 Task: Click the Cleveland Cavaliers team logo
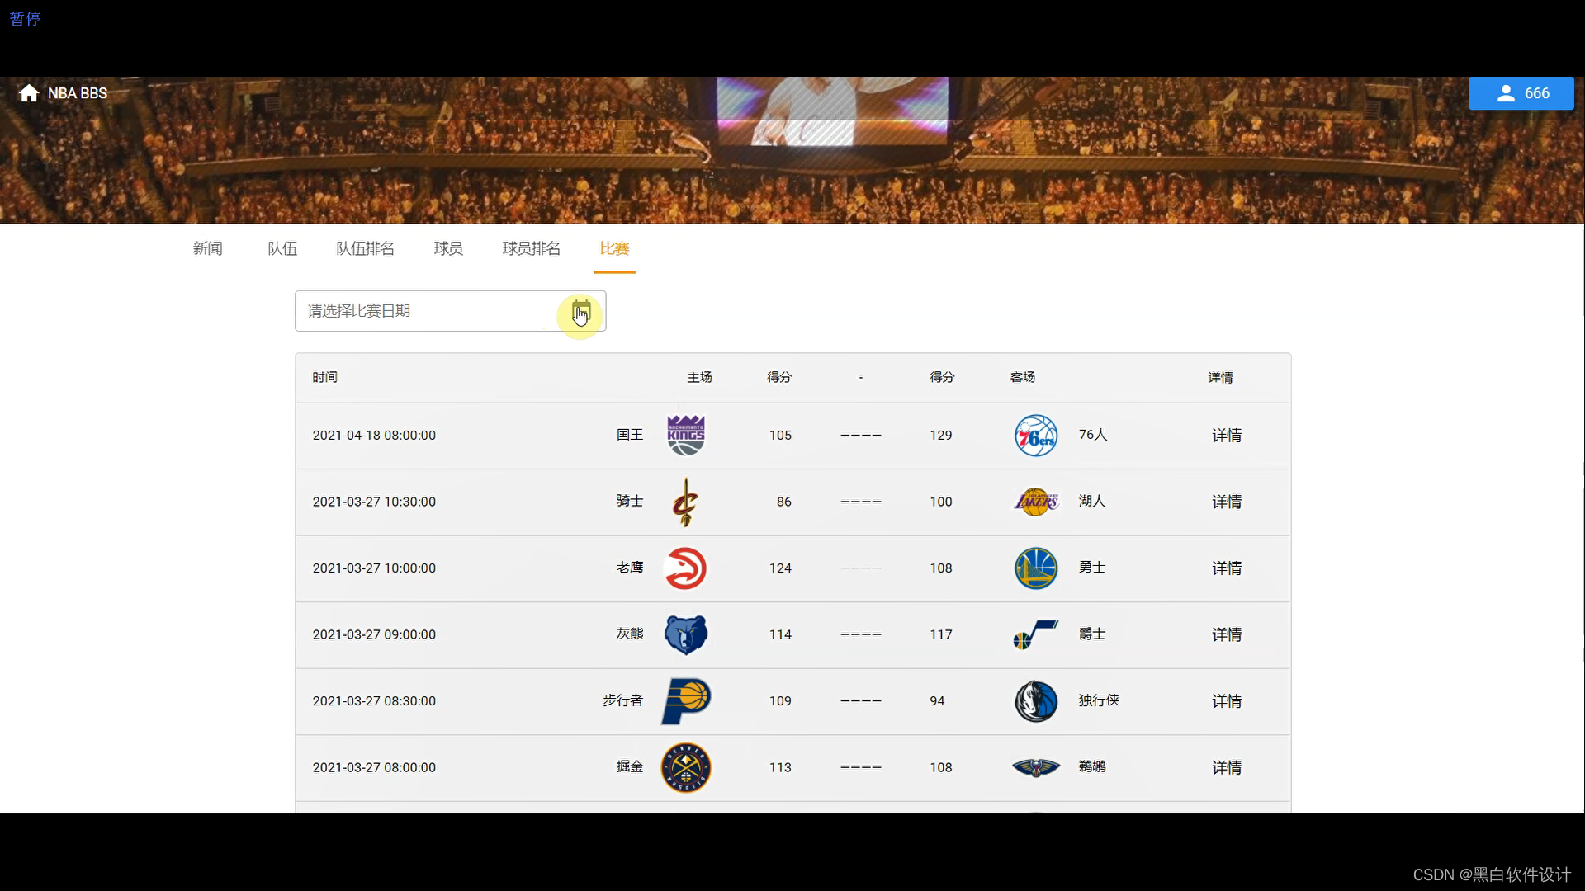(x=685, y=502)
